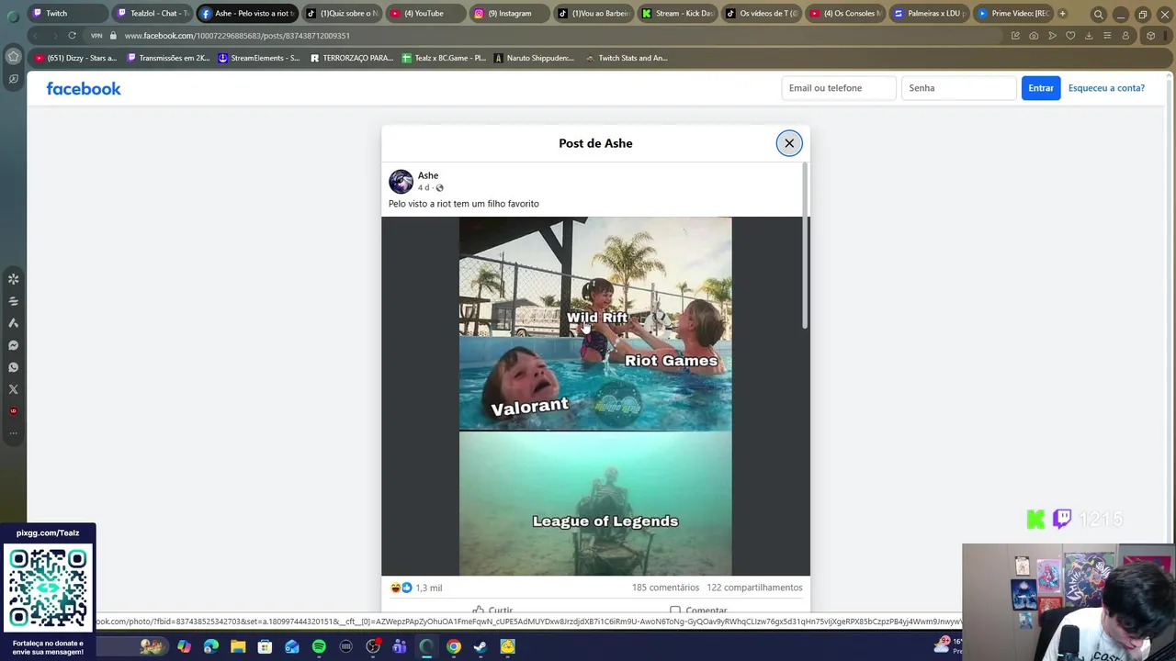Open a new browser tab
The height and width of the screenshot is (661, 1176).
[1062, 13]
